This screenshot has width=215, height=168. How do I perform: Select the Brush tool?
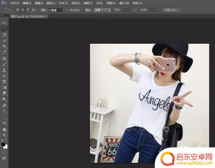tap(4, 64)
